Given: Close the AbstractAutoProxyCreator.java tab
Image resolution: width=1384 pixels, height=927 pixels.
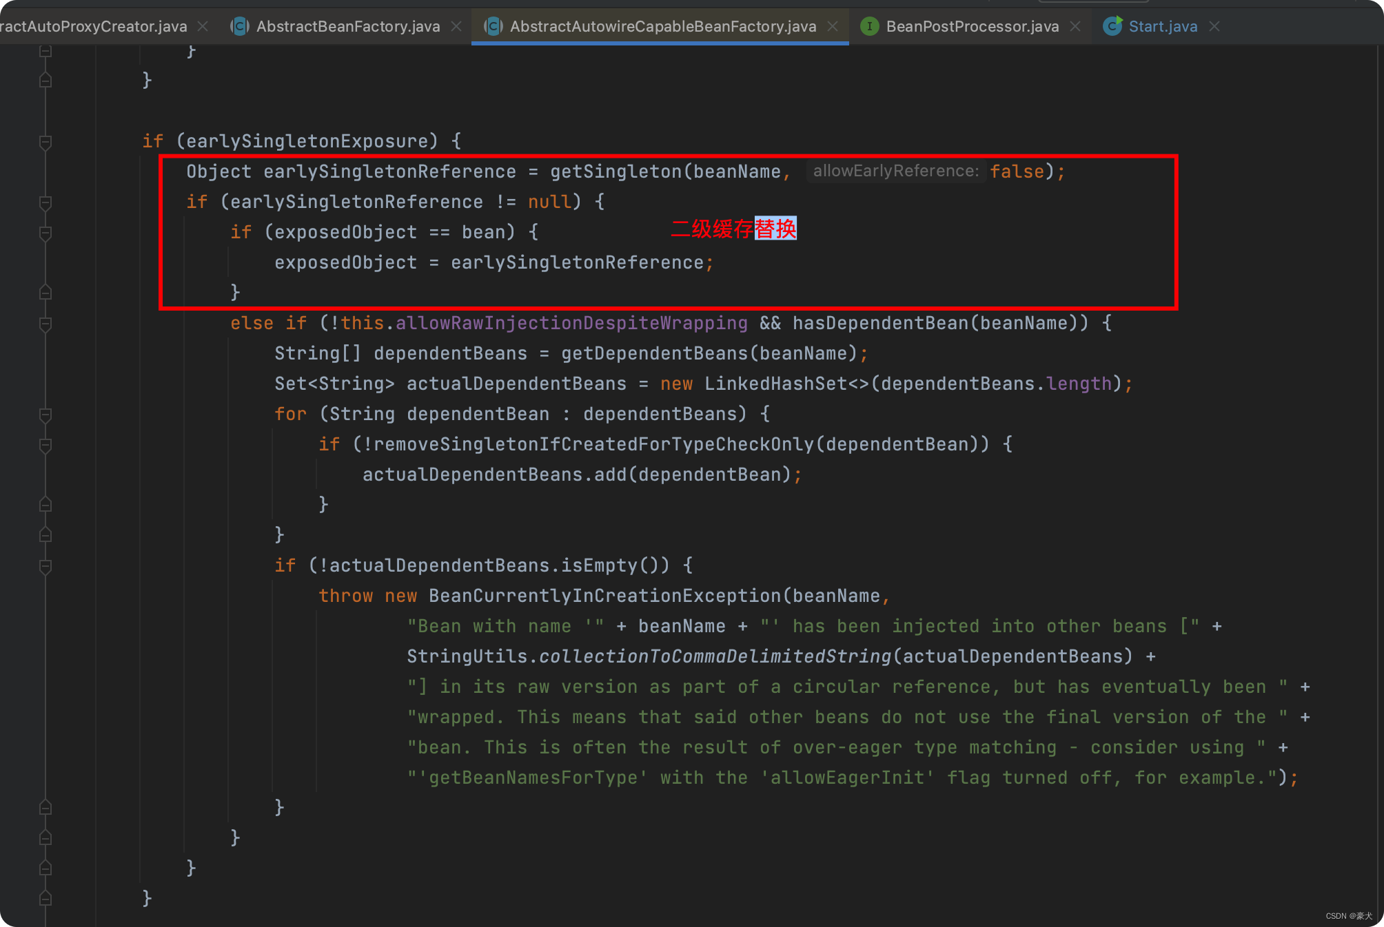Looking at the screenshot, I should click(x=203, y=26).
